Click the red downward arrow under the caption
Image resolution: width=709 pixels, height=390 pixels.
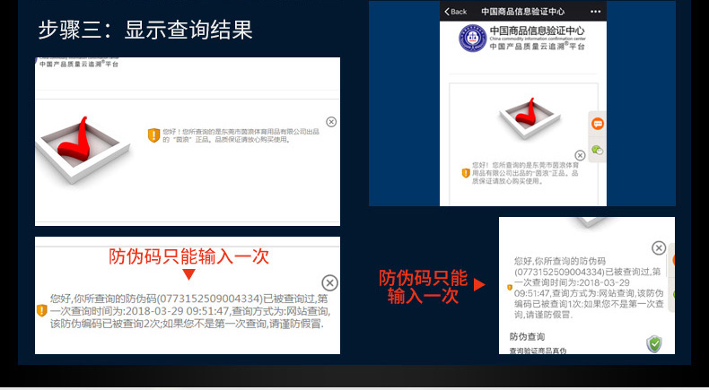188,274
